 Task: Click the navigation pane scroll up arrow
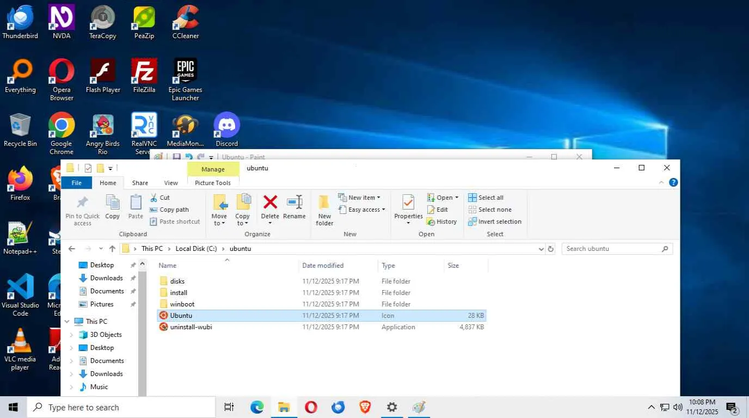pos(143,265)
